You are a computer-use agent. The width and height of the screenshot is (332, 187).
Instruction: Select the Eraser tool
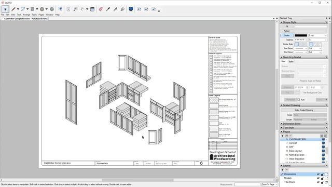point(101,9)
